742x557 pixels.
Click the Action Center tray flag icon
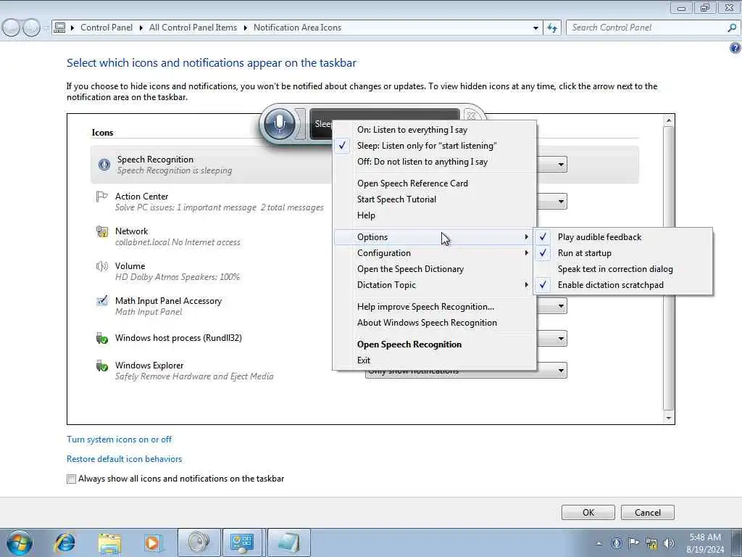633,543
